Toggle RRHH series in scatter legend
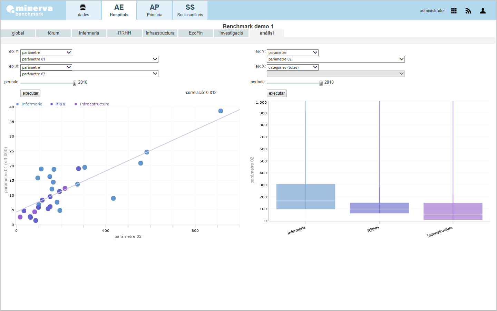Screen dimensions: 497x311 pos(59,104)
